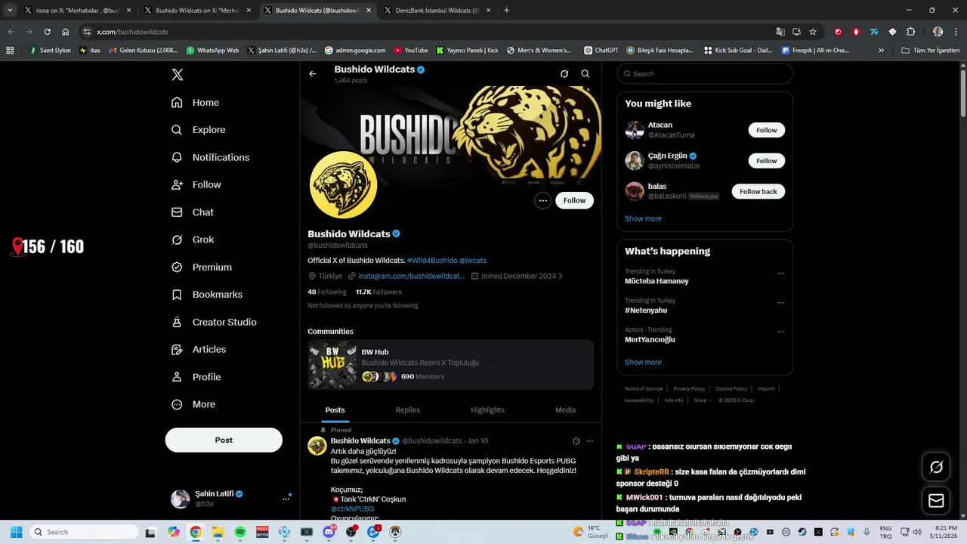Open the More options menu
The height and width of the screenshot is (544, 967).
[x=193, y=404]
